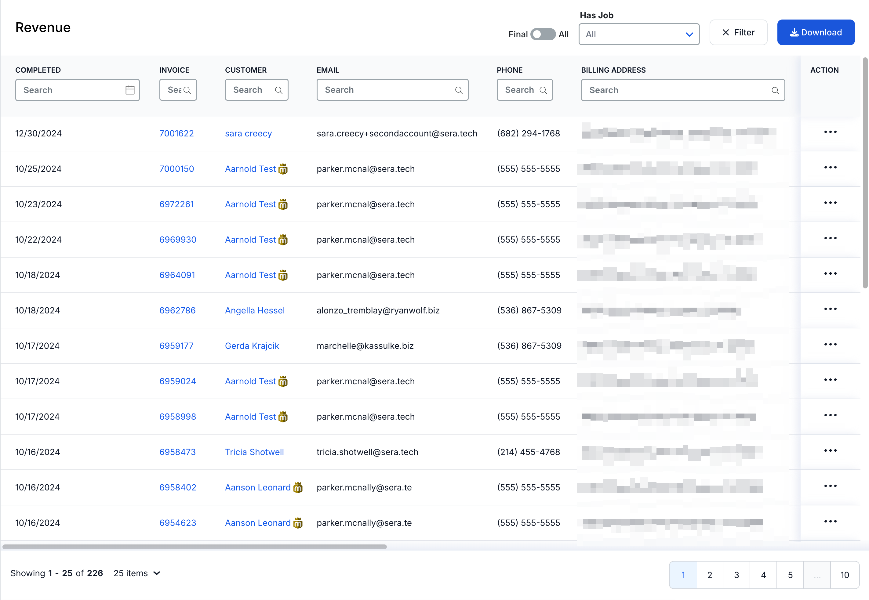869x600 pixels.
Task: Click the Invoice search magnifier icon
Action: point(187,90)
